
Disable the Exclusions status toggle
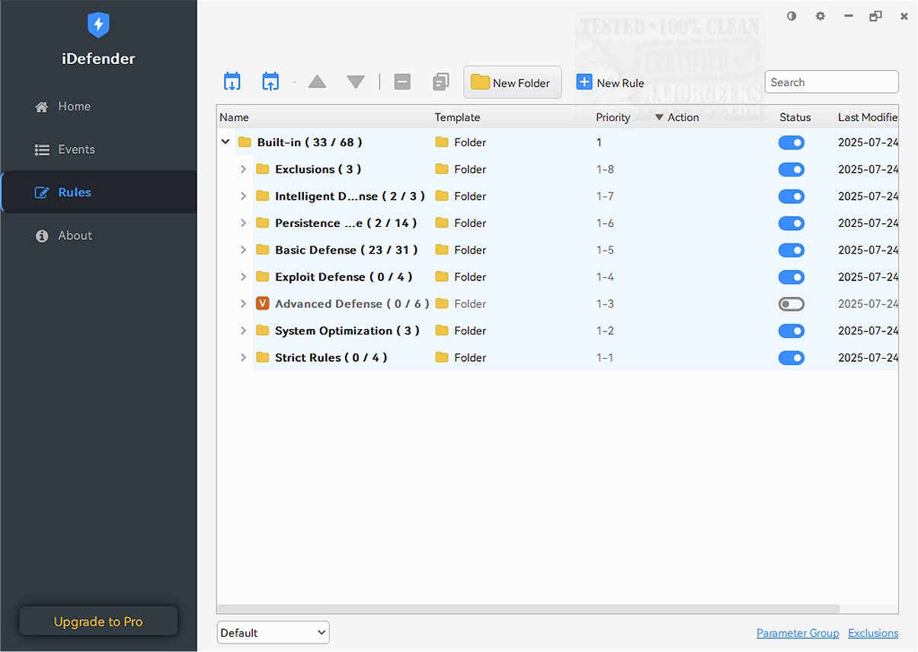pyautogui.click(x=792, y=169)
